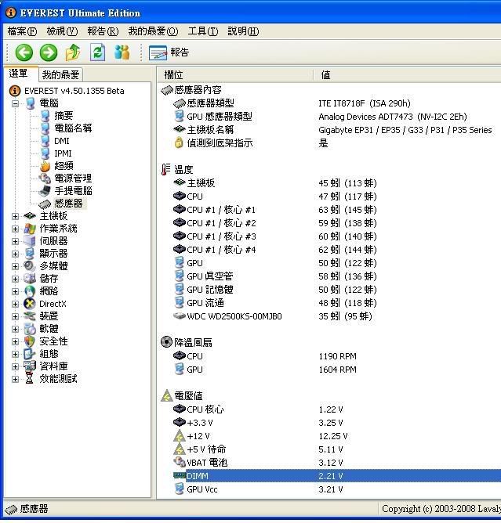This screenshot has width=501, height=523.
Task: Select the DirectX tree item
Action: (53, 304)
